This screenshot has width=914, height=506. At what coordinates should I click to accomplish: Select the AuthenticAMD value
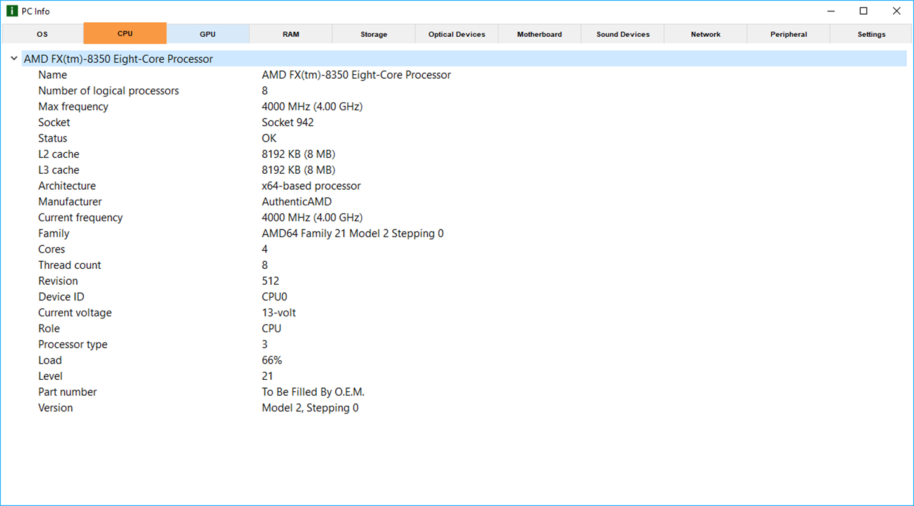pos(296,202)
